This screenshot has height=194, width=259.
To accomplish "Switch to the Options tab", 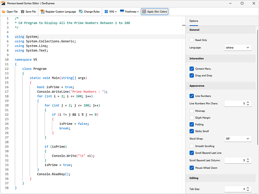I will [x=194, y=21].
